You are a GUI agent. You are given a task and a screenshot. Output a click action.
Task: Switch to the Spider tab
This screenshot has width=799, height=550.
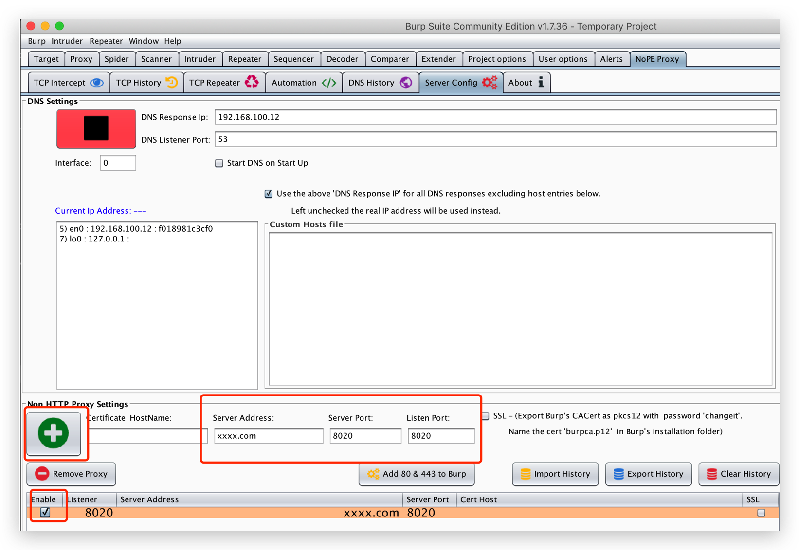click(117, 59)
